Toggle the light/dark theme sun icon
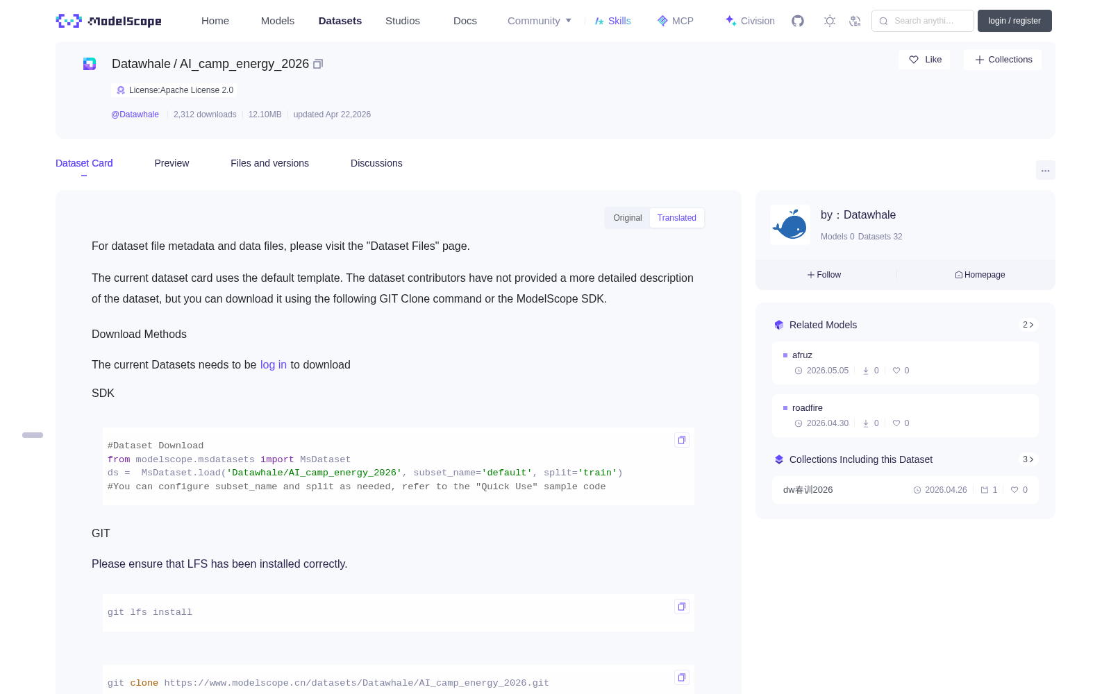1111x694 pixels. point(830,21)
